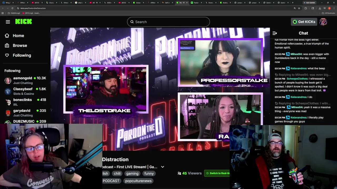Mute the YouTube tab showing a speaker icon
Viewport: 337px width, 189px height.
(97, 3)
